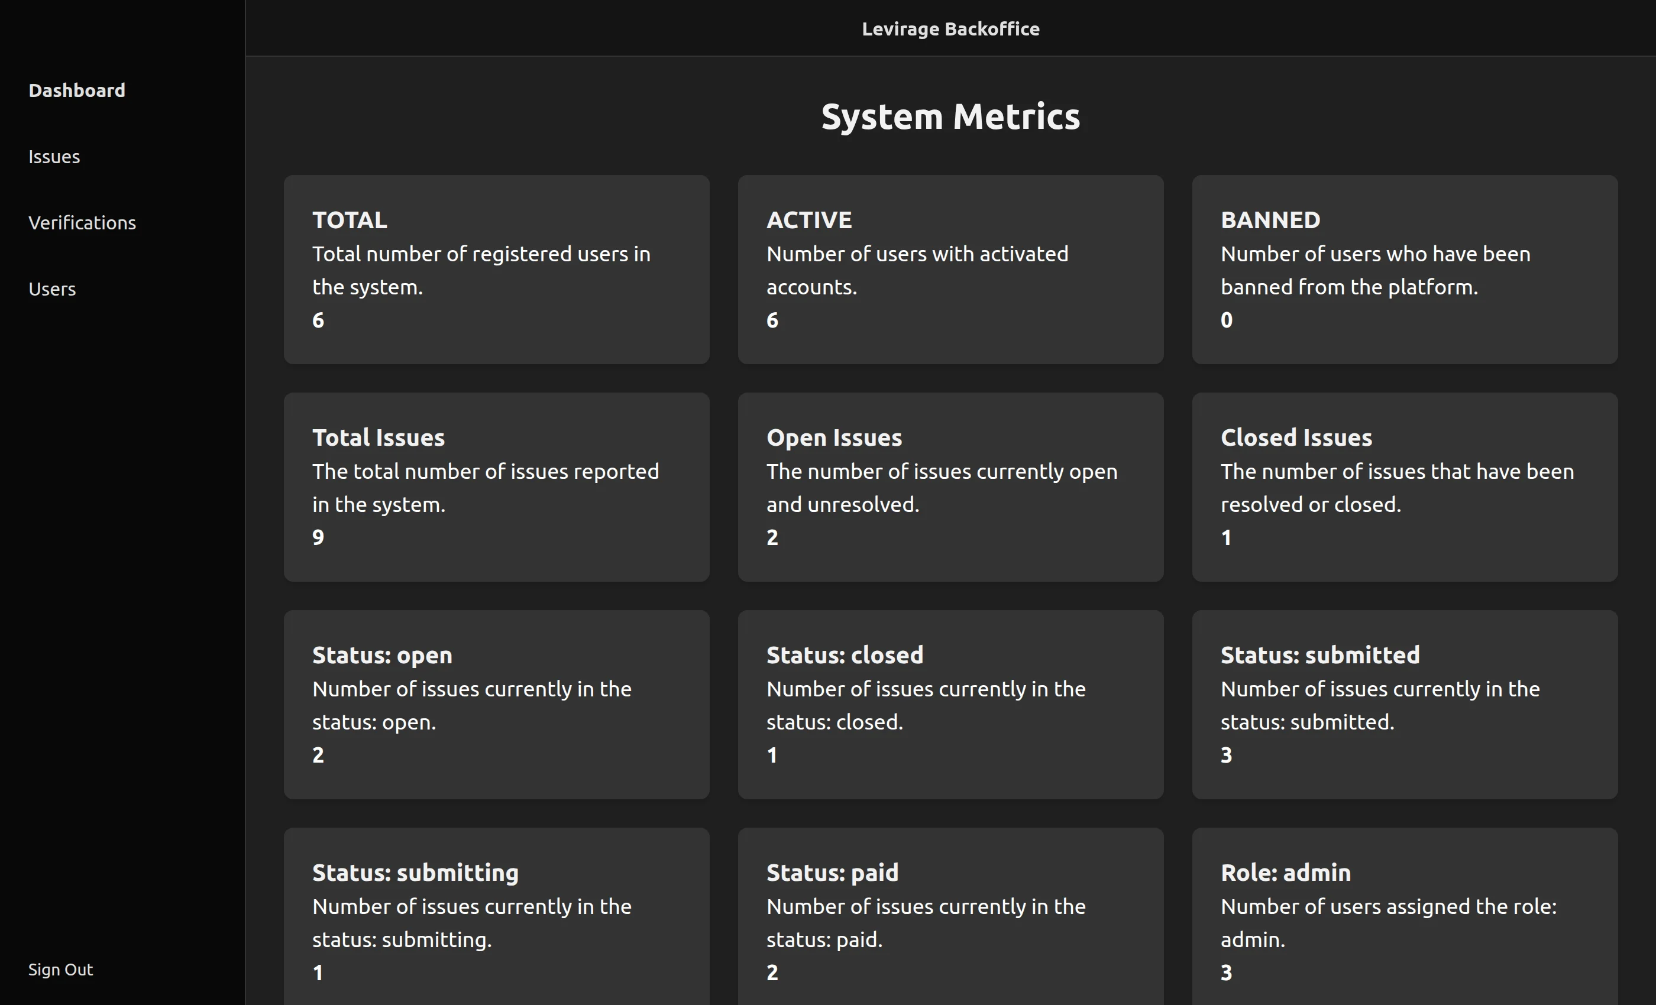Click the Levirage Backoffice header title
This screenshot has height=1005, width=1656.
950,29
